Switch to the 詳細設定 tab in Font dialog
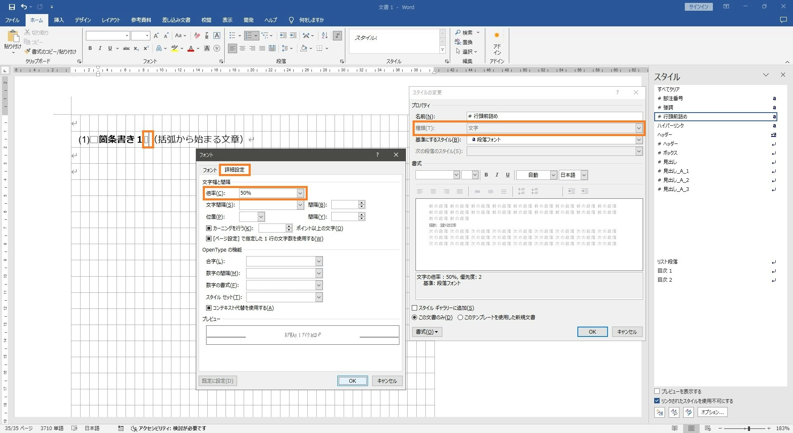The width and height of the screenshot is (793, 433). click(x=235, y=170)
